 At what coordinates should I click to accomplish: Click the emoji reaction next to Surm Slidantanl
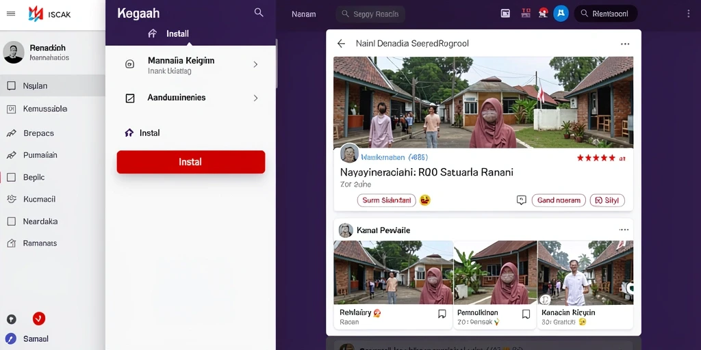(x=424, y=200)
